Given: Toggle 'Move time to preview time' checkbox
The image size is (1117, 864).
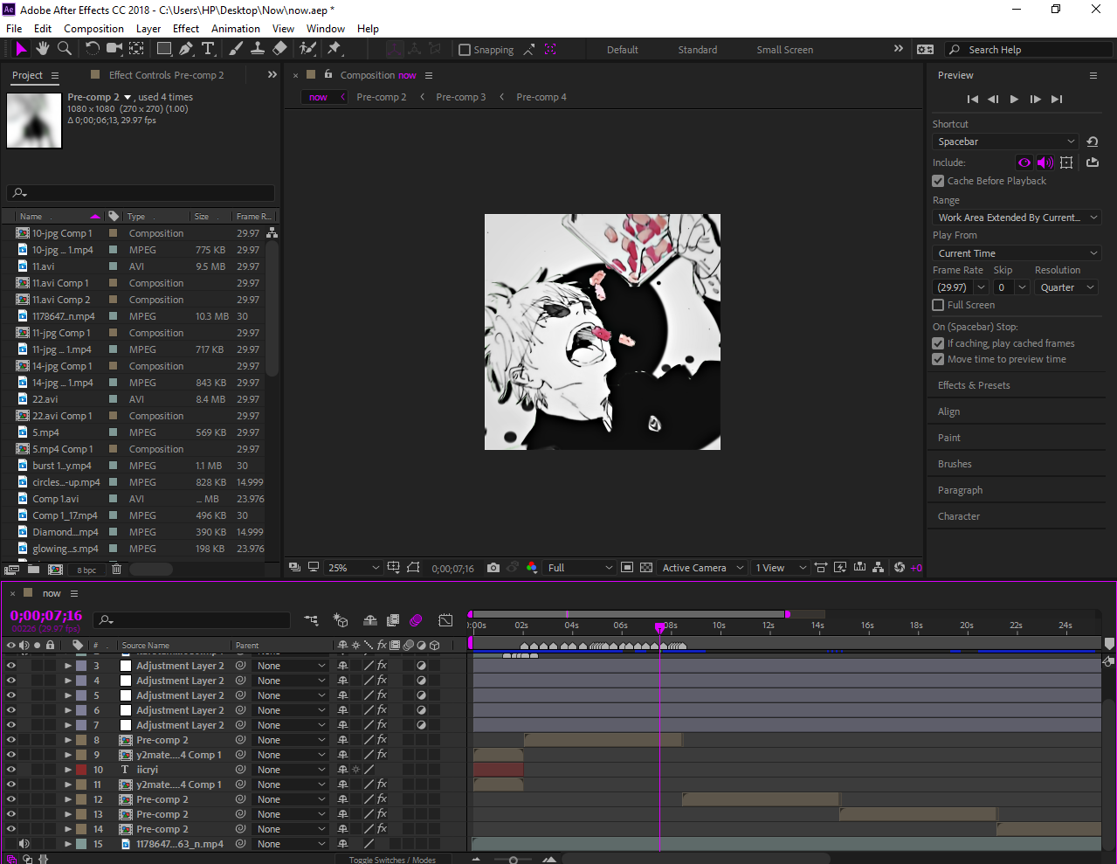Looking at the screenshot, I should point(938,359).
